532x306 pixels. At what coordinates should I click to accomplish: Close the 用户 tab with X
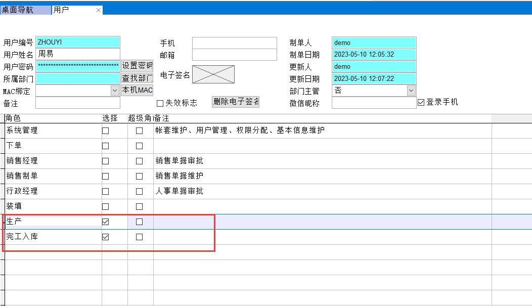click(x=99, y=10)
